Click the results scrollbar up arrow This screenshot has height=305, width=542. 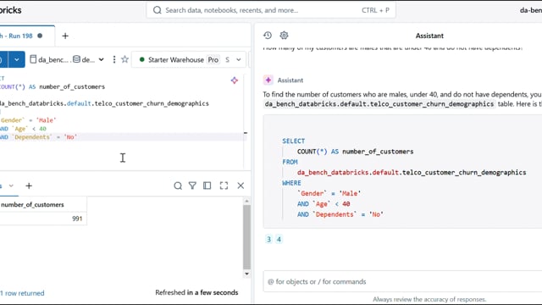tap(246, 201)
